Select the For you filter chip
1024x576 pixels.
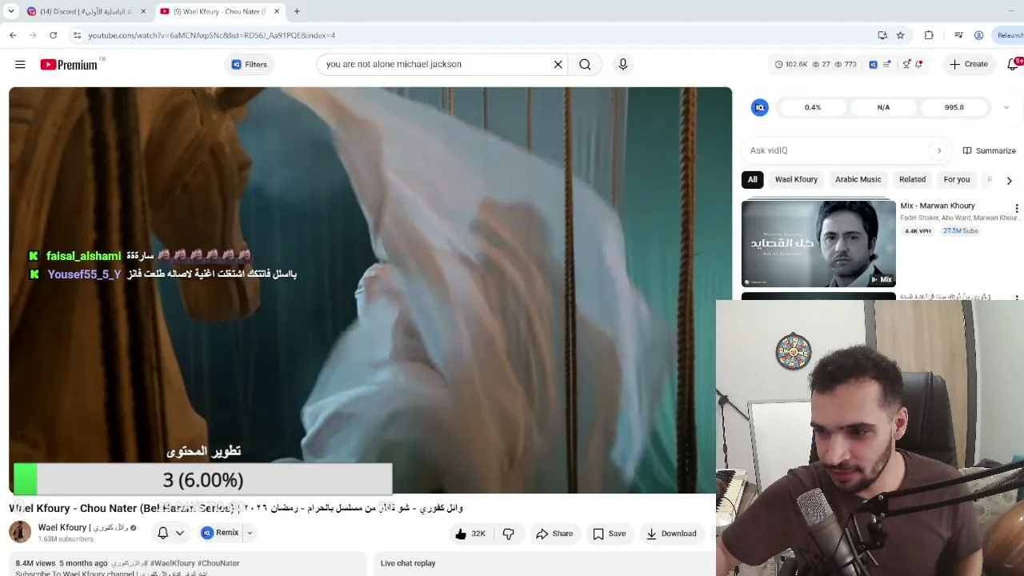click(x=956, y=179)
